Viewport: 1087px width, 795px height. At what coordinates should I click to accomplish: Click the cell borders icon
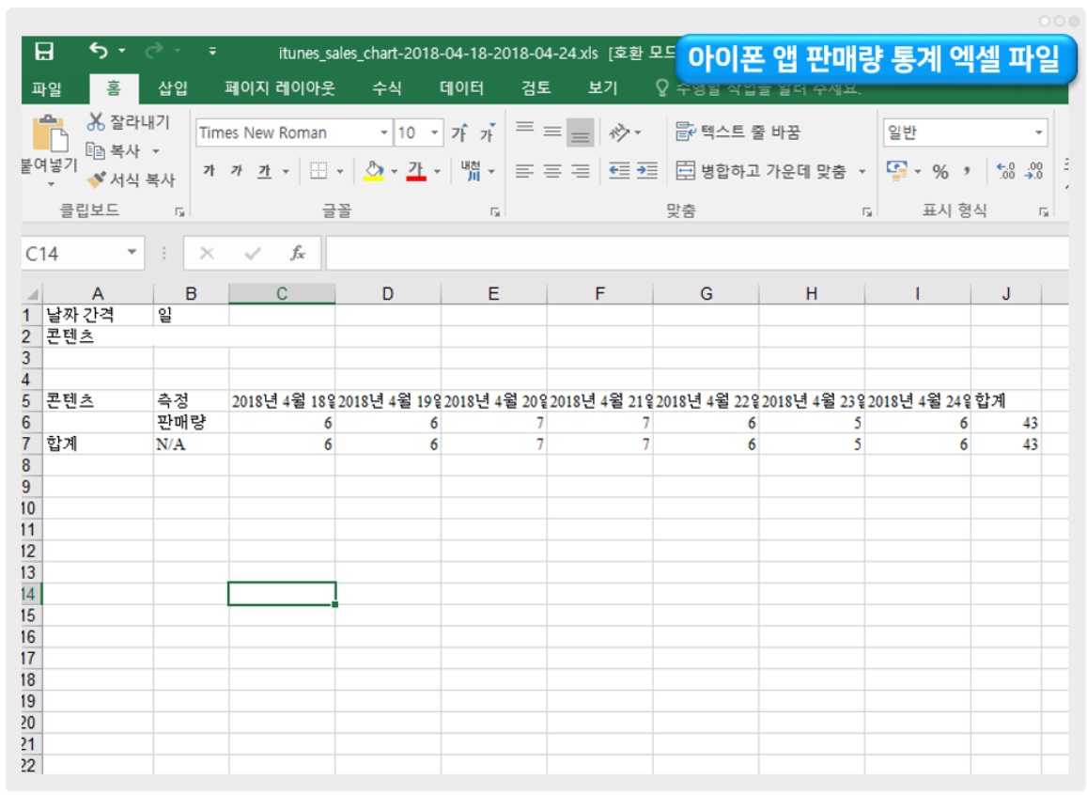coord(318,170)
